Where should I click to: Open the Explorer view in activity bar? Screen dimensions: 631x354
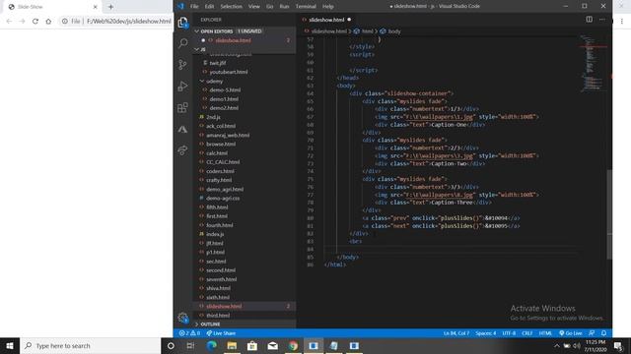(182, 23)
